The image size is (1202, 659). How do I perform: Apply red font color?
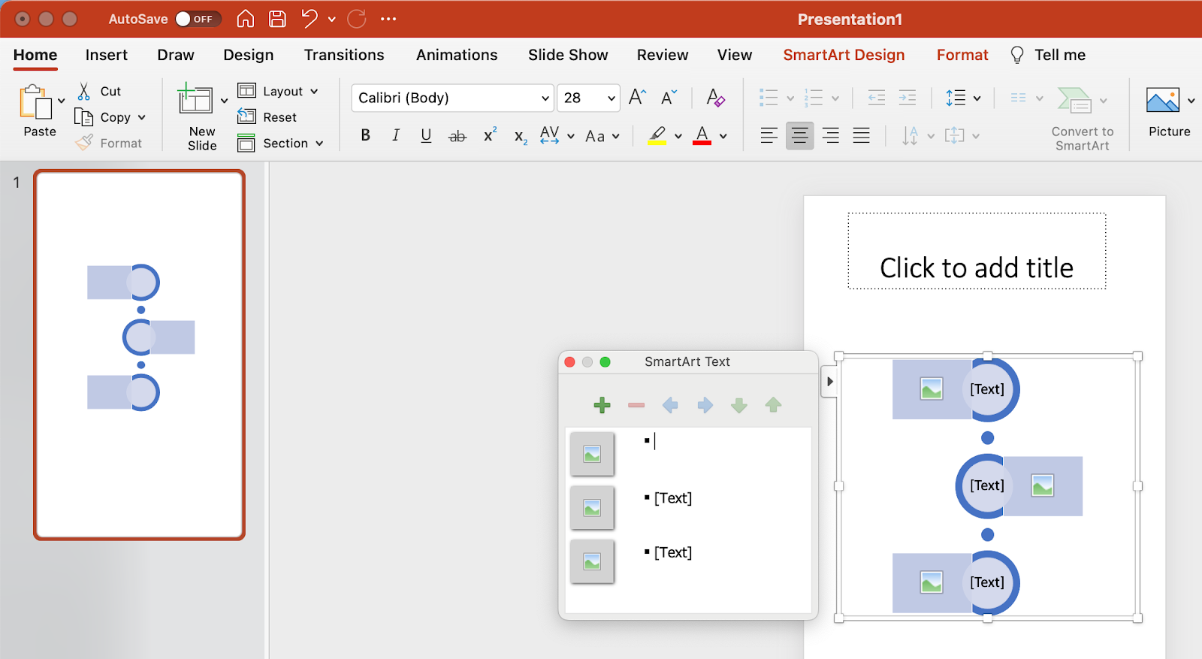tap(702, 135)
